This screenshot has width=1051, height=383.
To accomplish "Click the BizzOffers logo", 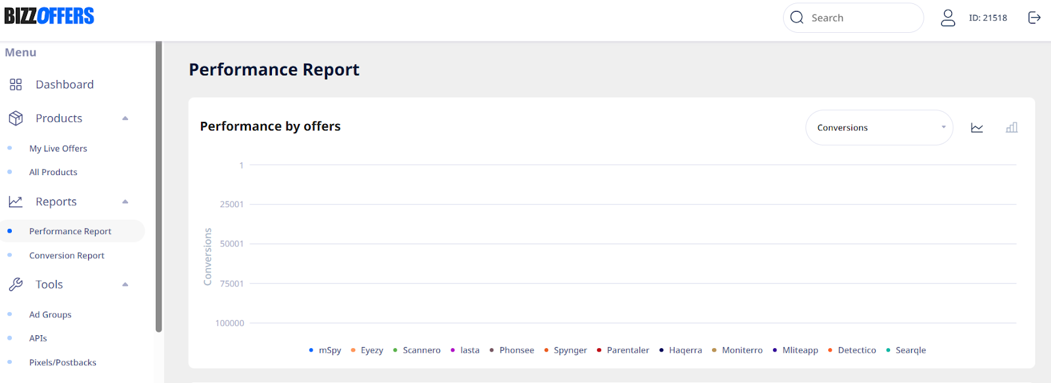I will click(x=49, y=16).
